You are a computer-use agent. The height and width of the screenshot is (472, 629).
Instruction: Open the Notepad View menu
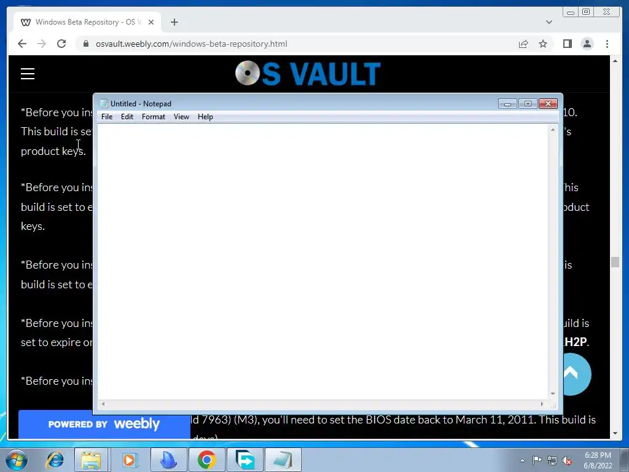coord(181,117)
